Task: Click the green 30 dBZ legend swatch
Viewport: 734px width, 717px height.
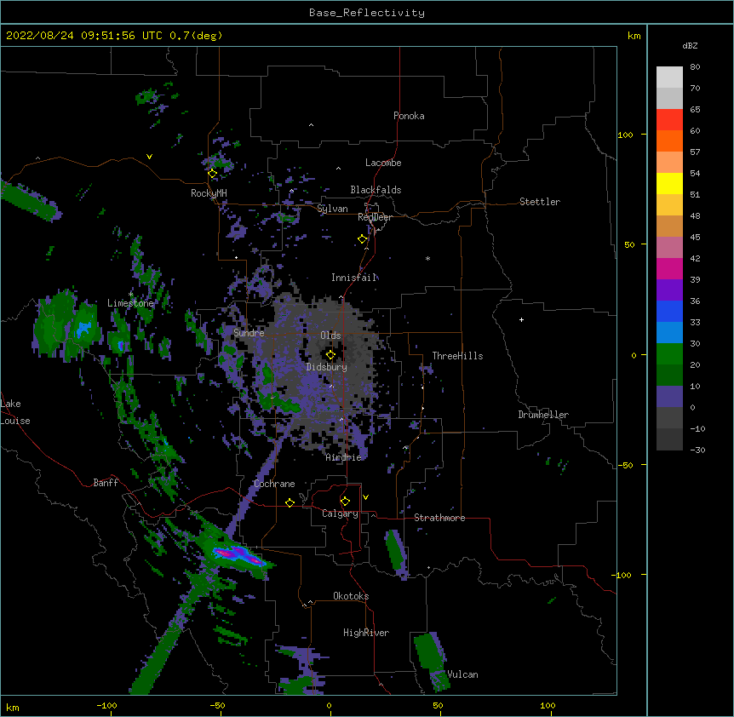Action: pos(669,354)
